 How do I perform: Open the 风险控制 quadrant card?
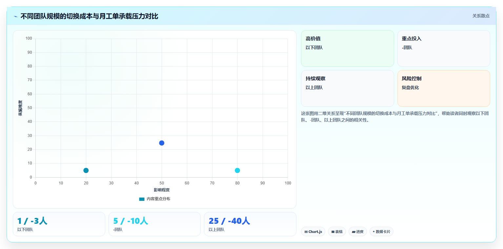click(x=444, y=88)
